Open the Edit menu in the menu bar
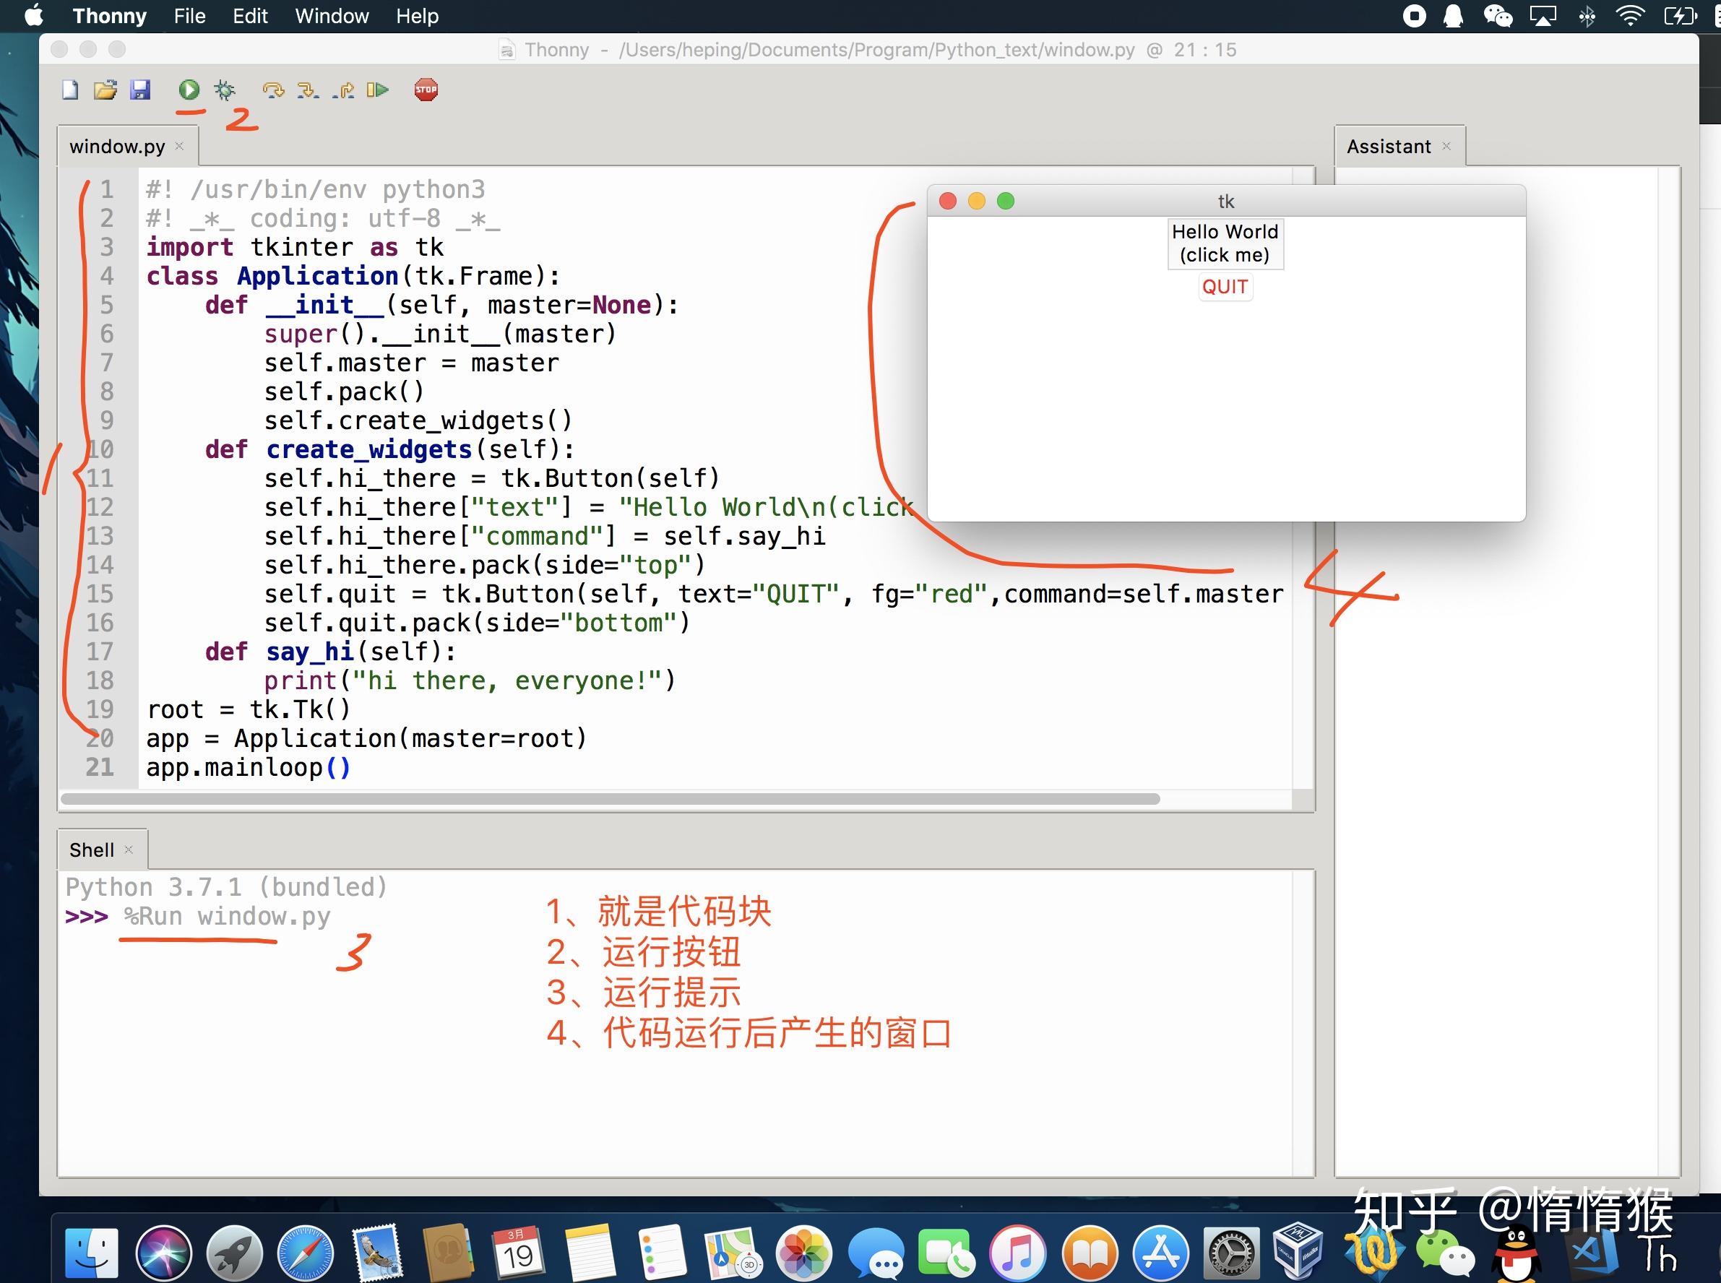The image size is (1721, 1283). [x=249, y=16]
